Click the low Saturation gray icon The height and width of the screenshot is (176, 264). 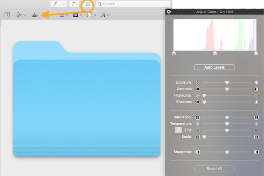[x=198, y=117]
